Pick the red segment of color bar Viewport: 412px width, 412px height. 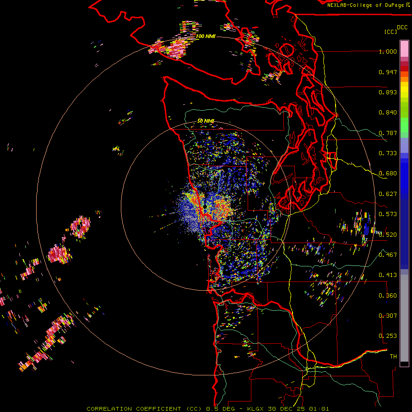404,69
